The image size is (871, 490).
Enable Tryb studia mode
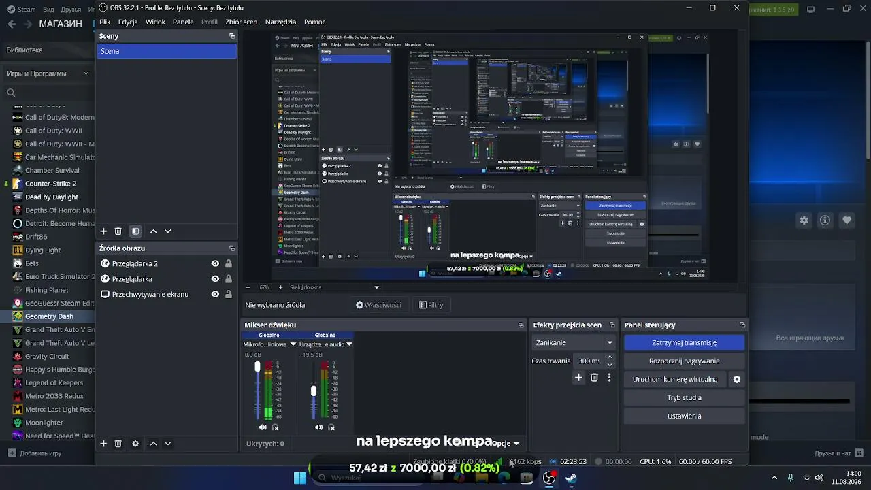coord(684,398)
